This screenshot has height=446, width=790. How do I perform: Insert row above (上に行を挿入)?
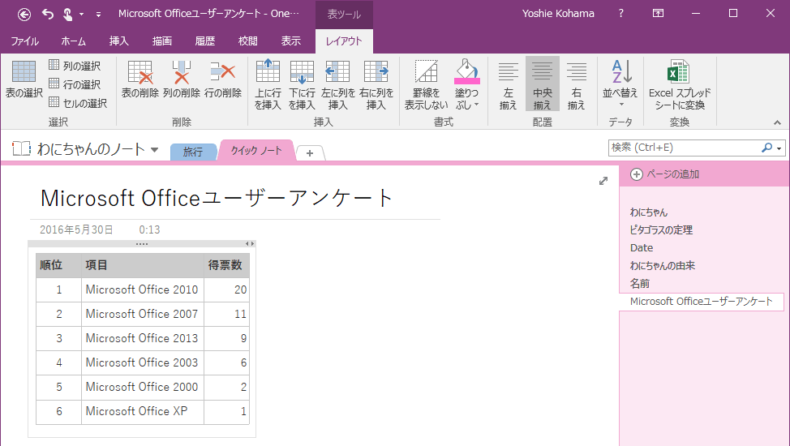point(268,84)
